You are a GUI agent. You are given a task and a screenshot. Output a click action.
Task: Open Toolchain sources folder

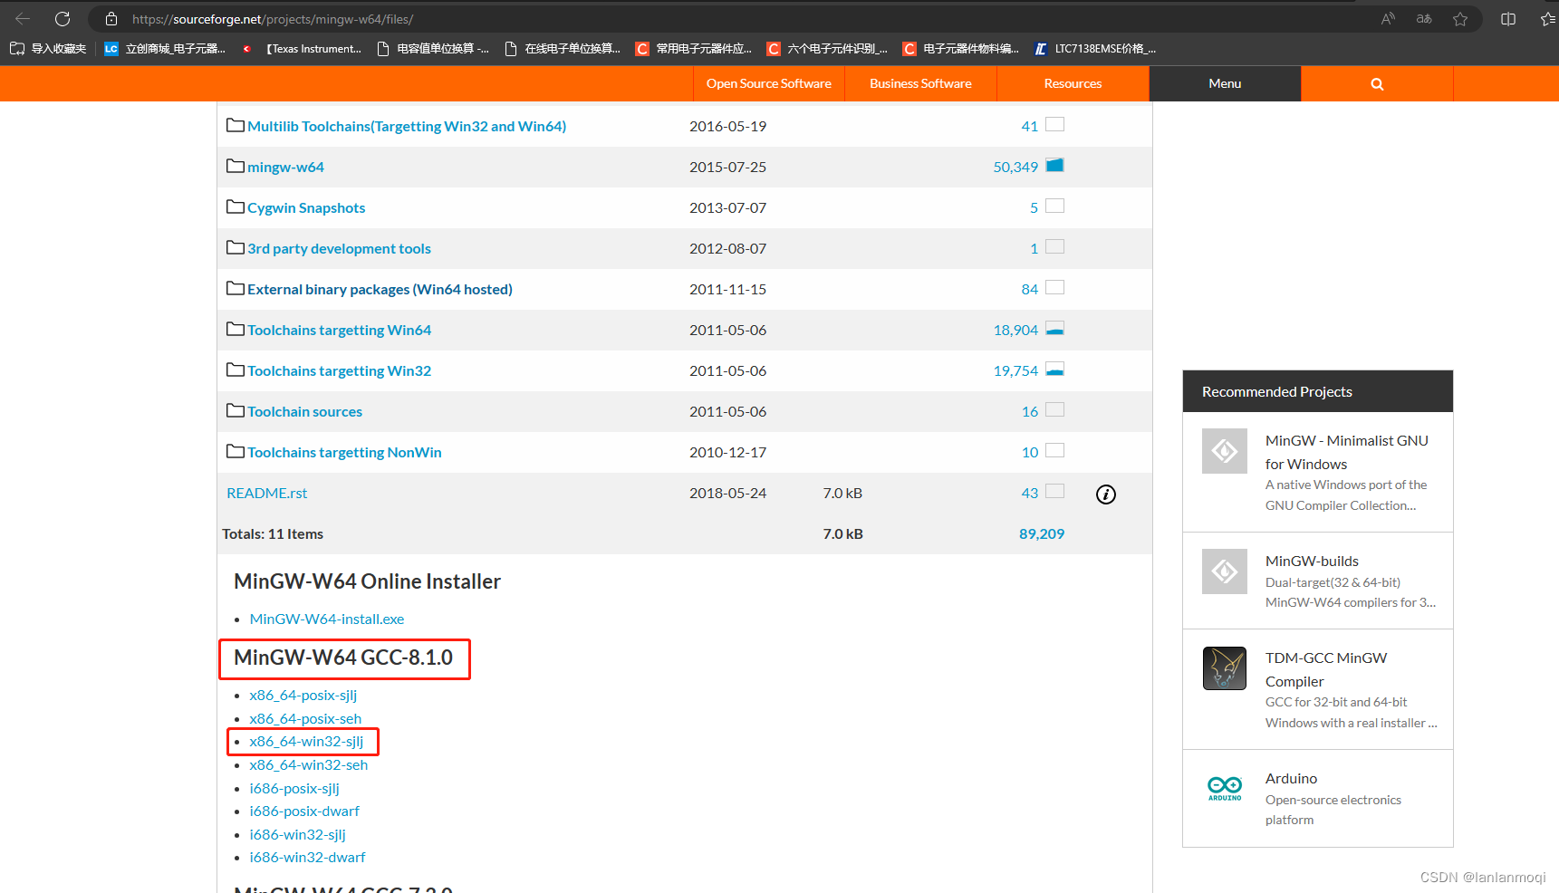(x=304, y=411)
